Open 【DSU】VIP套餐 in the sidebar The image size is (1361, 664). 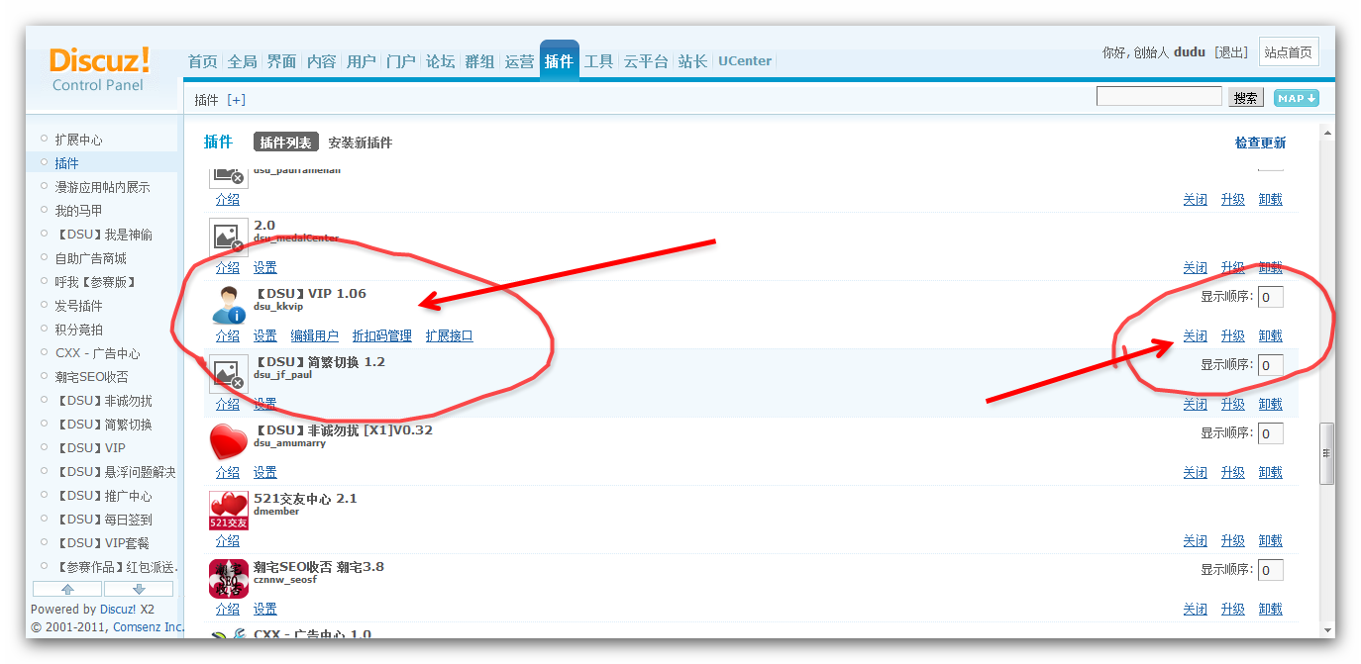(102, 543)
